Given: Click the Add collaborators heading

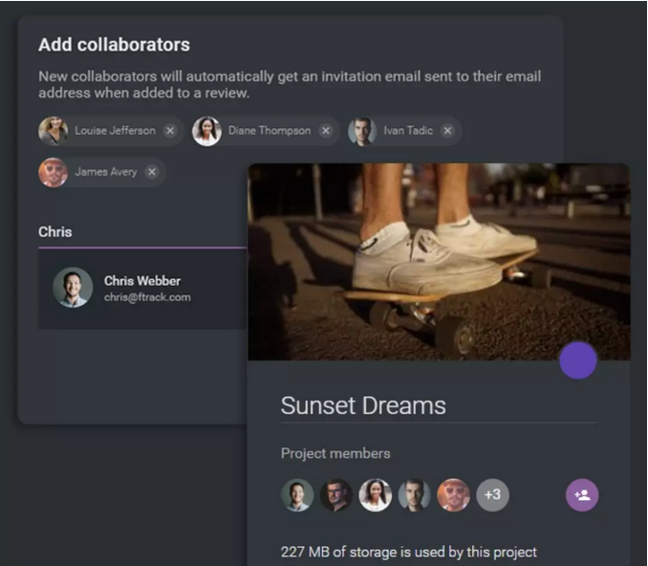Looking at the screenshot, I should 114,45.
